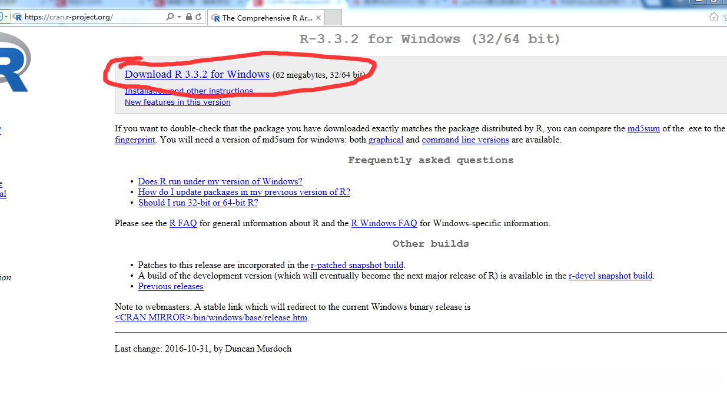Open r-devel snapshot build link

pyautogui.click(x=610, y=276)
